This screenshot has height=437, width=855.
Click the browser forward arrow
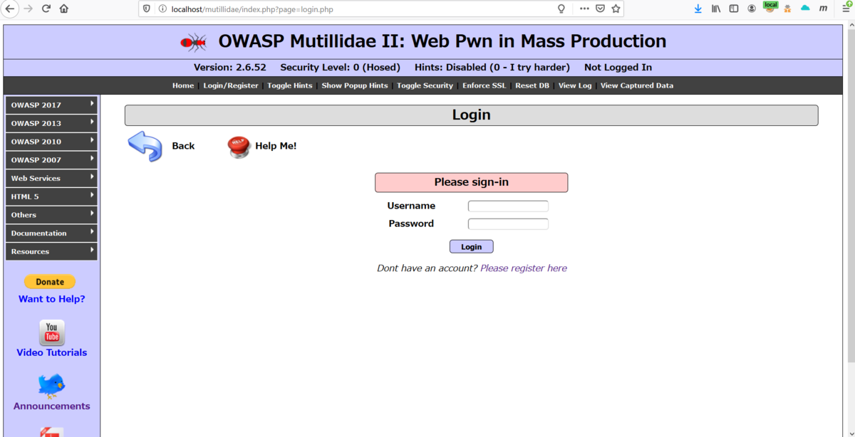[28, 9]
